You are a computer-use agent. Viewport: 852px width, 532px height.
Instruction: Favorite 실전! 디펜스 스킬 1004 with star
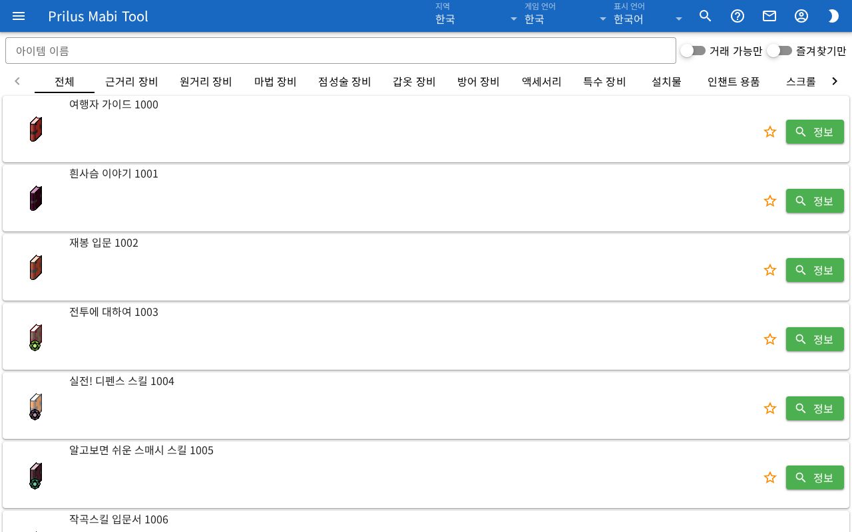[770, 408]
